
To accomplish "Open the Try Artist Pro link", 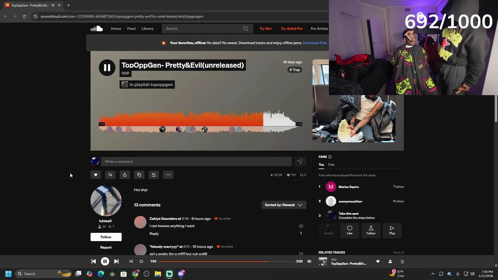I will [x=291, y=28].
